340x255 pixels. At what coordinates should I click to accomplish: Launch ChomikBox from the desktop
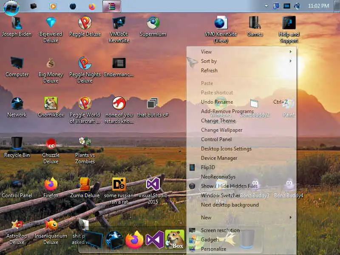(51, 107)
